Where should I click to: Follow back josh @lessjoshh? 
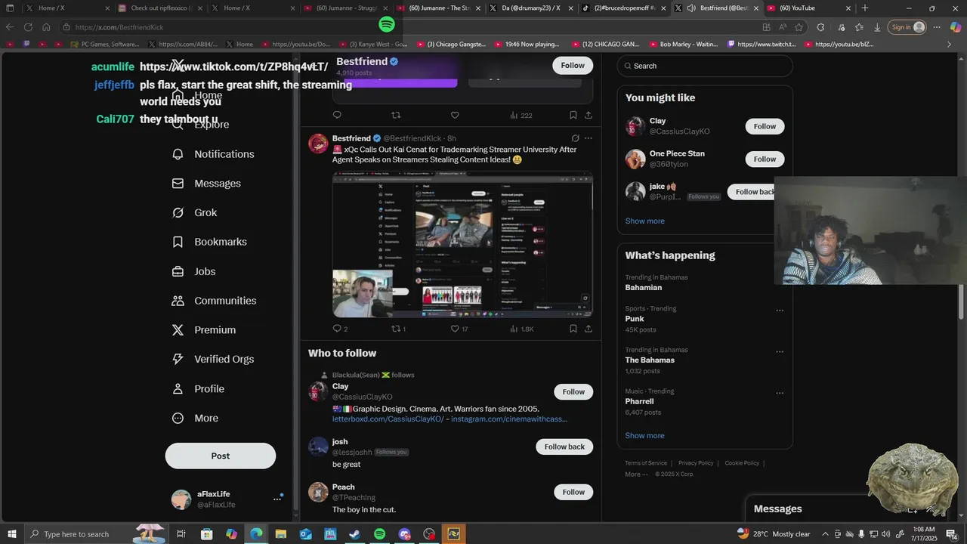(x=564, y=447)
